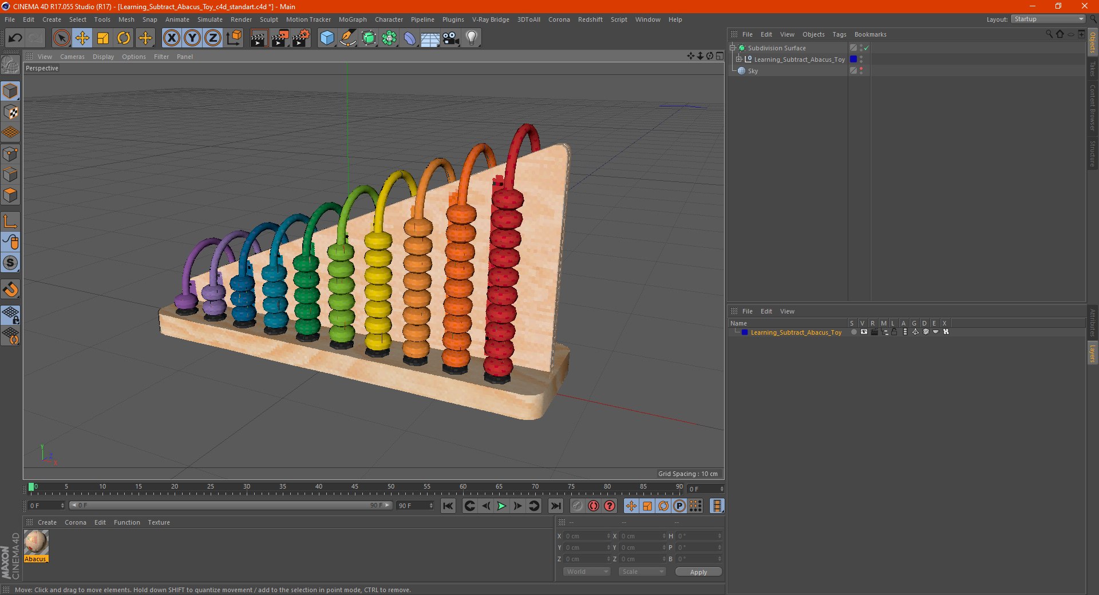Screen dimensions: 1099x595
Task: Click Make Editable icon in left sidebar
Action: [x=10, y=65]
